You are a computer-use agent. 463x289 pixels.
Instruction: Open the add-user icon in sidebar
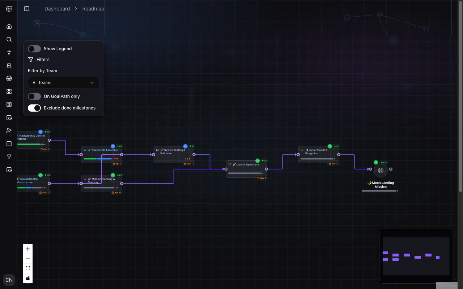click(9, 130)
